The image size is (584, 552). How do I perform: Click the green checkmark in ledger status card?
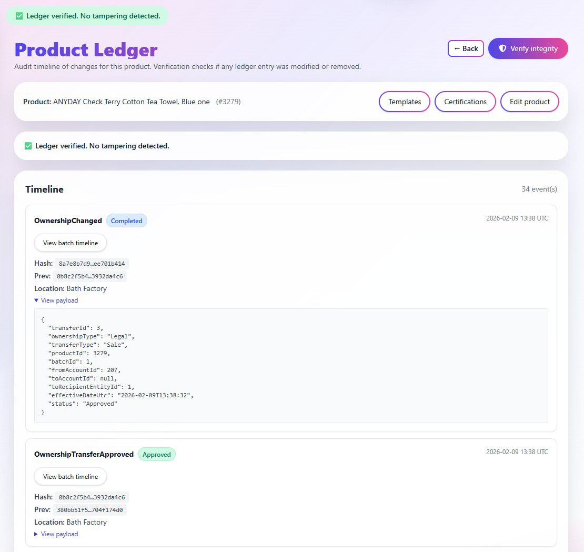[28, 146]
